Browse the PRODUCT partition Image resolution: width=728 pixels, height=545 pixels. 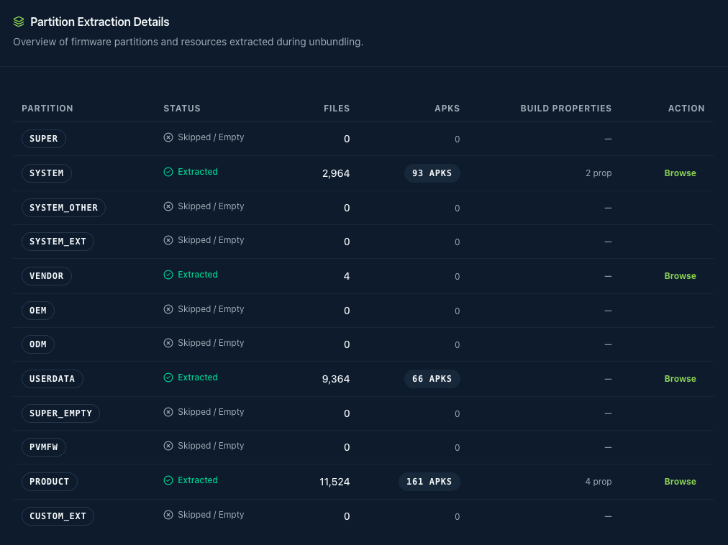coord(681,482)
